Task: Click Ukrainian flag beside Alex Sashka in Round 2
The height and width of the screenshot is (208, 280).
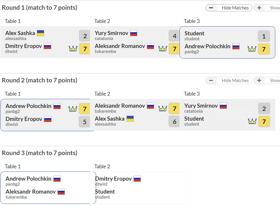Action: coord(130,119)
